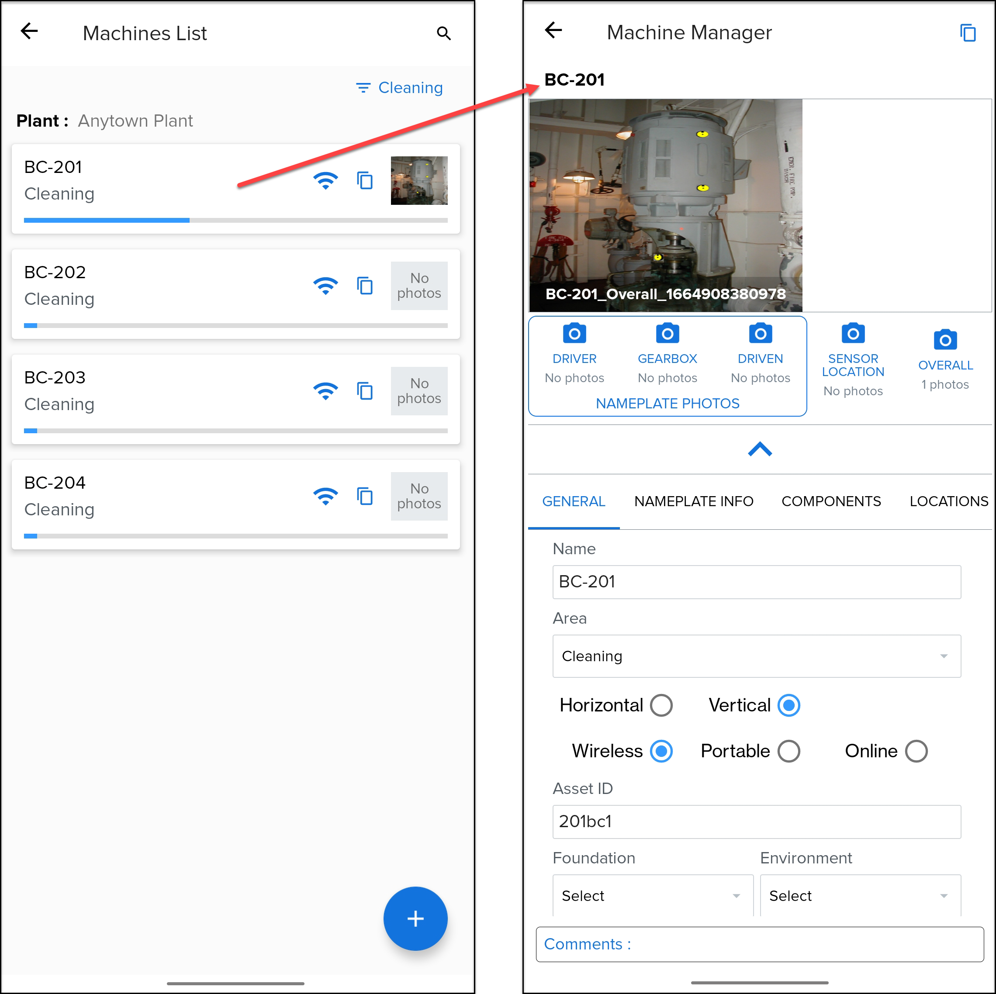Open the BC-203 machine card
The height and width of the screenshot is (994, 996).
point(235,399)
